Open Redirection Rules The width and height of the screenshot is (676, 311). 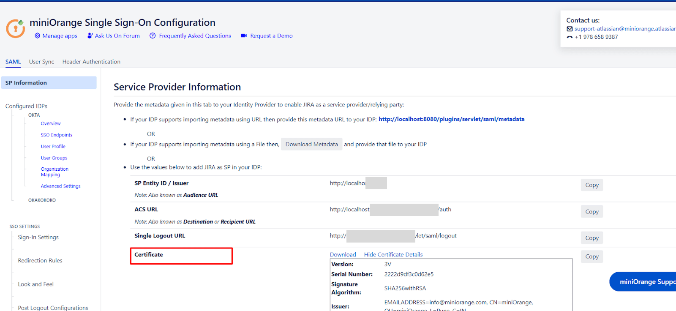click(x=40, y=261)
